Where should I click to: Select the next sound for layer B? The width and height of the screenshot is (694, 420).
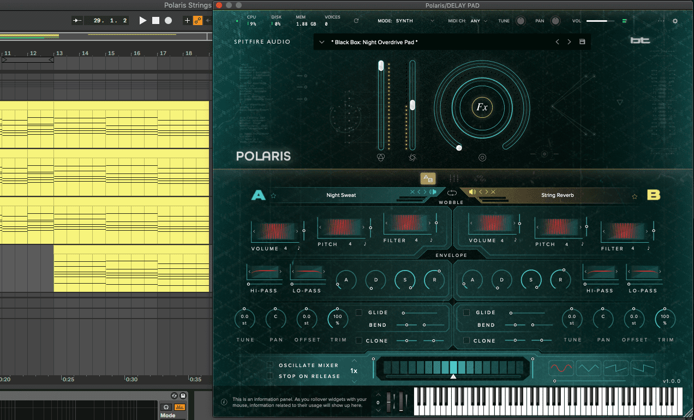tap(486, 192)
